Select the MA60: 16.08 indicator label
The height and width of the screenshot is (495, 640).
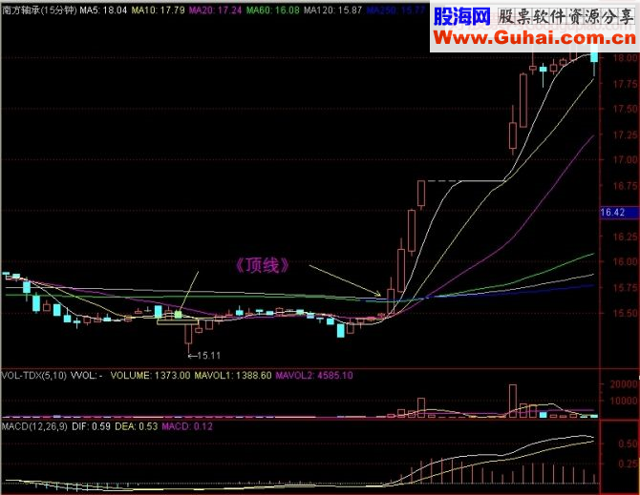273,10
